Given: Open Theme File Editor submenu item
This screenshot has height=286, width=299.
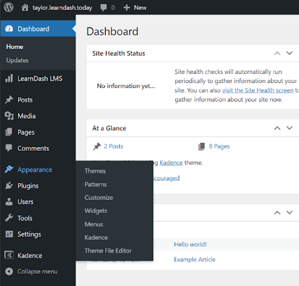Looking at the screenshot, I should coord(108,251).
